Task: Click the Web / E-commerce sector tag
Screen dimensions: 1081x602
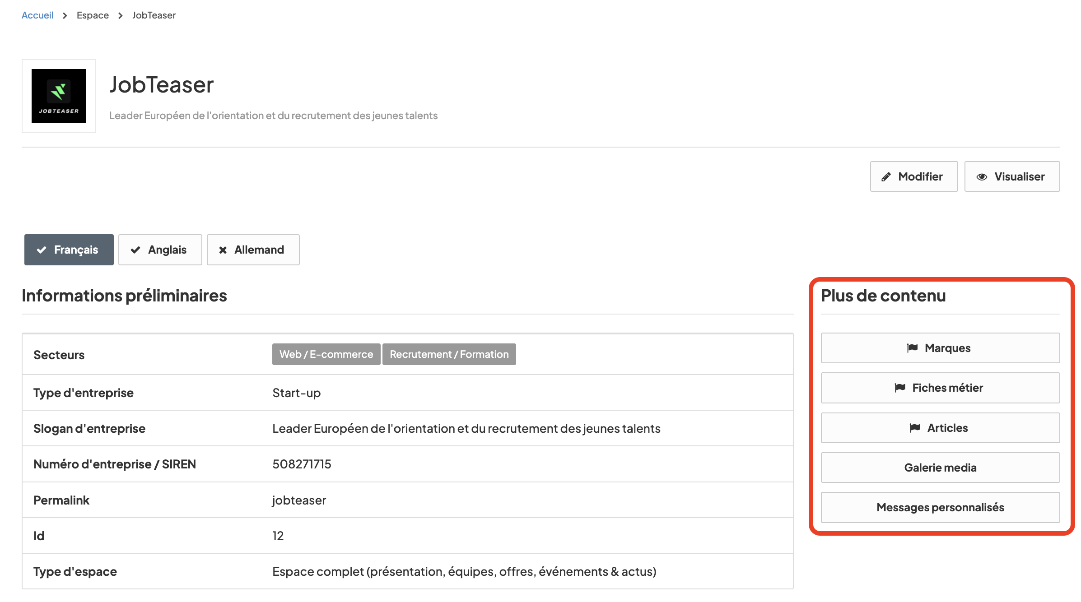Action: click(326, 354)
